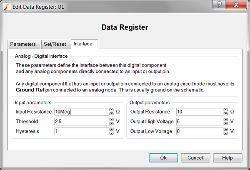The width and height of the screenshot is (250, 170).
Task: Raise Output High Voltage with the up arrow
Action: coord(225,120)
